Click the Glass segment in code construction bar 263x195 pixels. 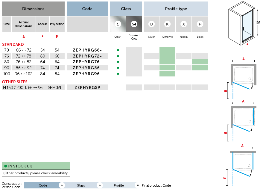click(81, 185)
